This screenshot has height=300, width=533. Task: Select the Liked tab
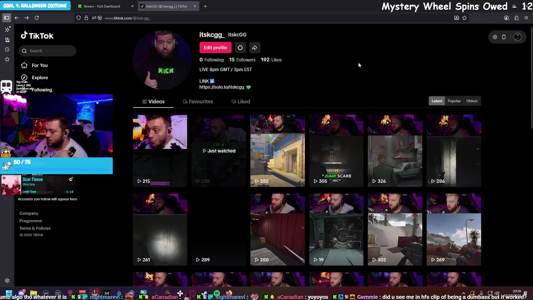pyautogui.click(x=241, y=102)
